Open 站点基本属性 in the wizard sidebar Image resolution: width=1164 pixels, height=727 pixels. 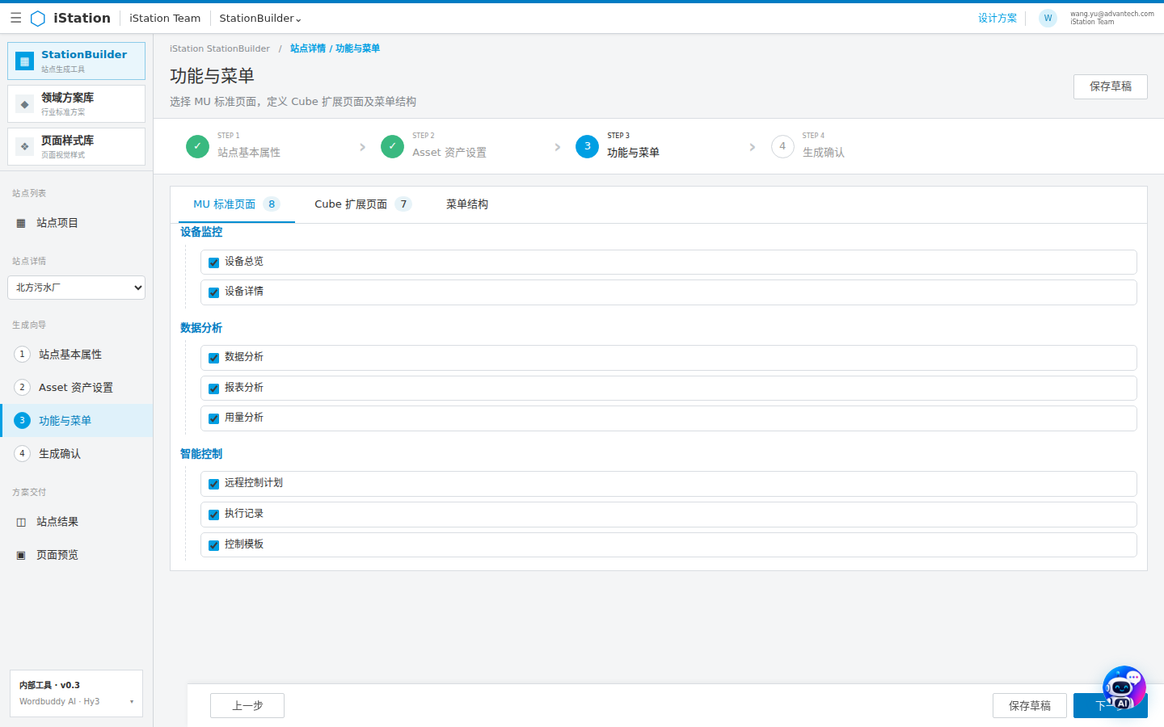[x=76, y=354]
